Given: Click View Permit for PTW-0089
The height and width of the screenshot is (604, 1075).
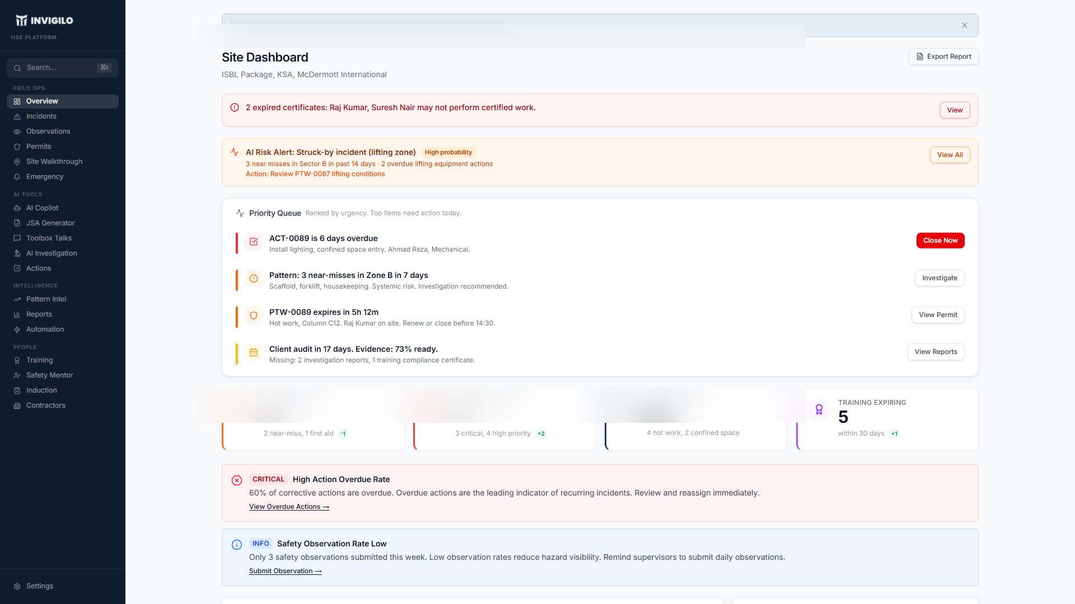Looking at the screenshot, I should (938, 315).
